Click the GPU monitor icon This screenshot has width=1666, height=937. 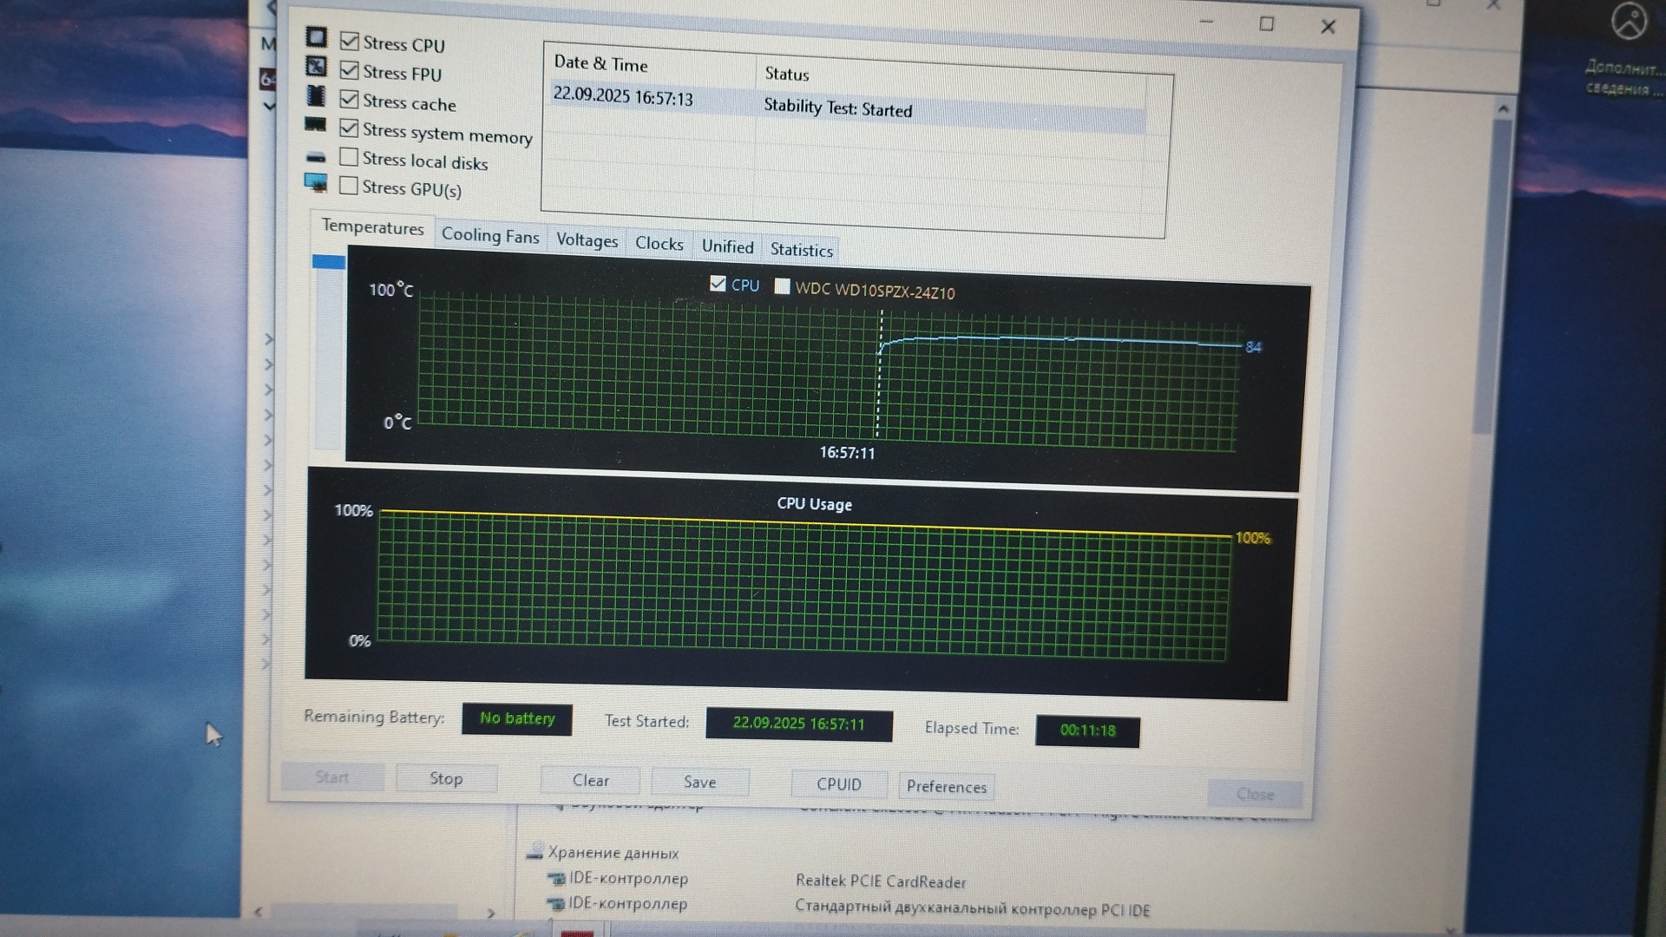tap(316, 183)
